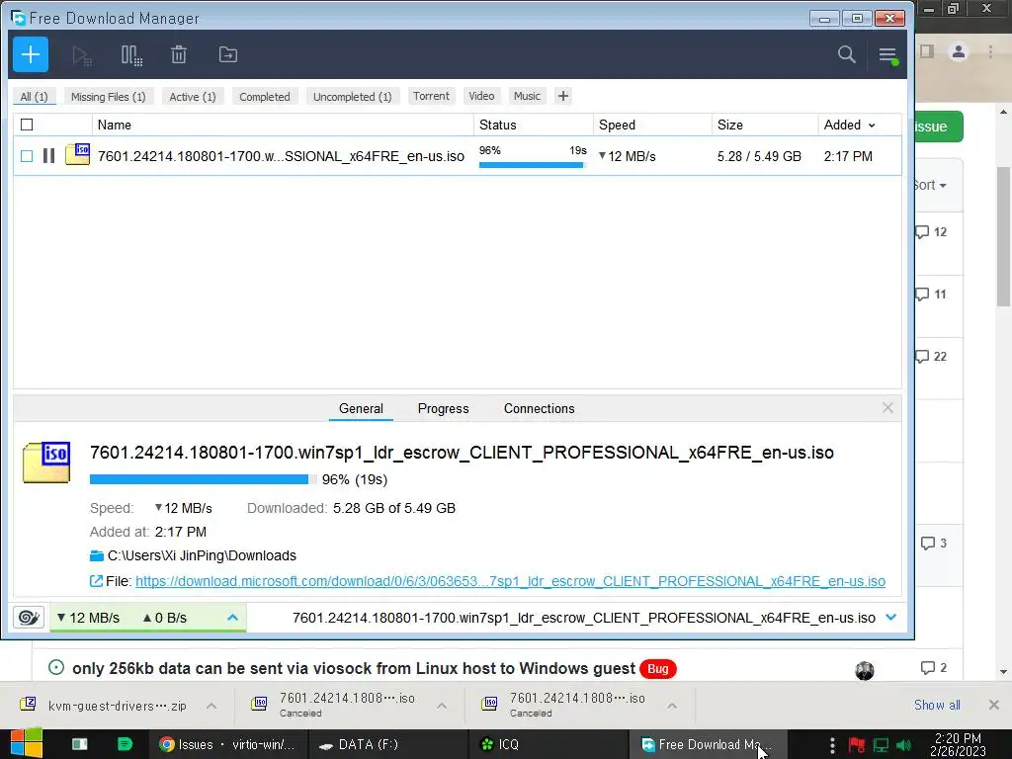Select the Uncompleted (1) filter
Image resolution: width=1012 pixels, height=759 pixels.
click(353, 97)
